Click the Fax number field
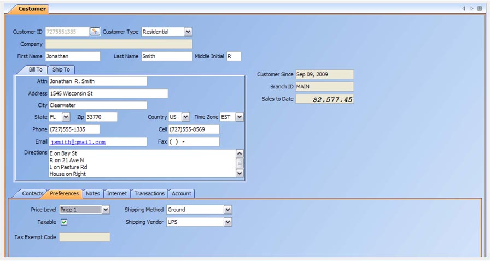Screen dimensions: 490x261 coord(194,141)
